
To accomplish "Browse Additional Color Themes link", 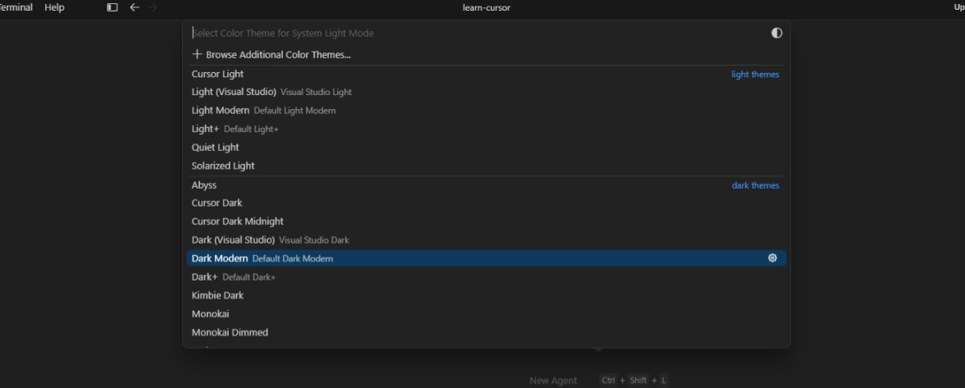I will [x=278, y=55].
